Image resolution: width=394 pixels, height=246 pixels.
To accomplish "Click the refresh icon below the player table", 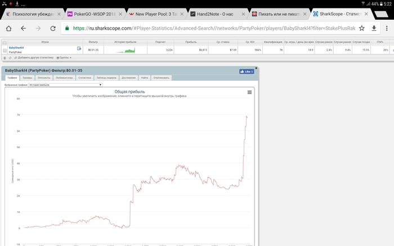I will [10, 58].
